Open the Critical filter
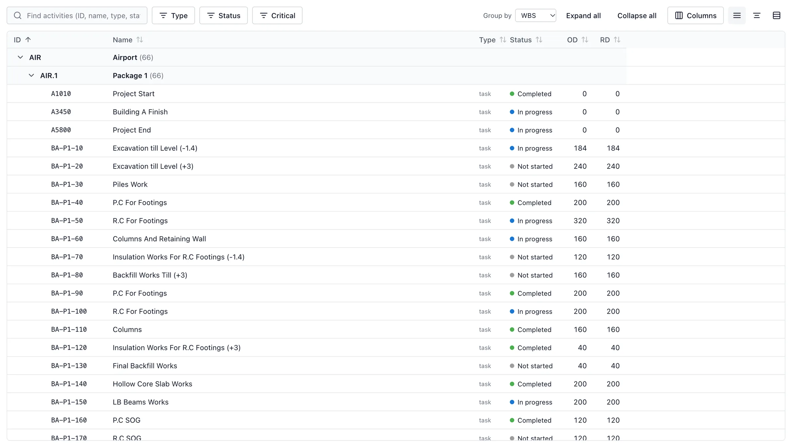Screen dimensions: 792x443 pyautogui.click(x=277, y=16)
